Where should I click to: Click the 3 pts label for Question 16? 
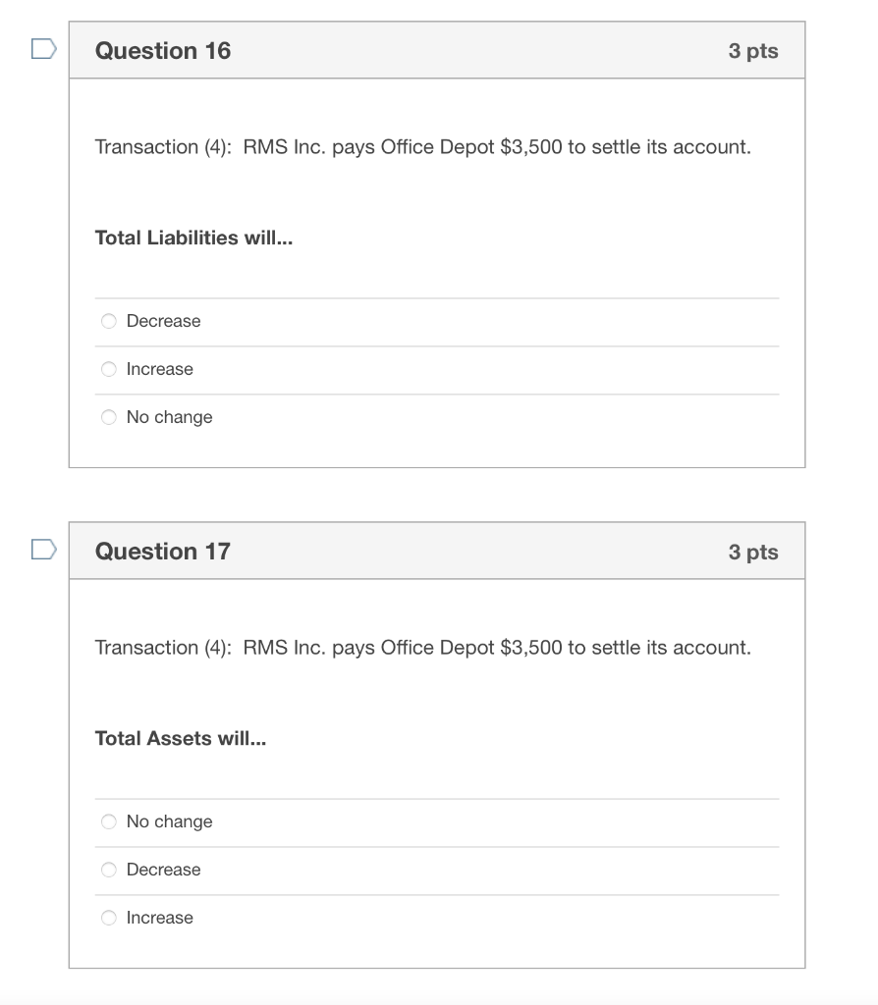click(x=752, y=50)
